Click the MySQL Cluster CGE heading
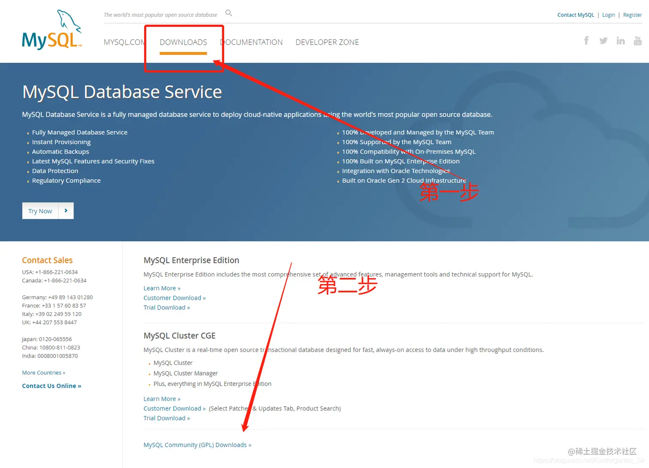 click(179, 336)
